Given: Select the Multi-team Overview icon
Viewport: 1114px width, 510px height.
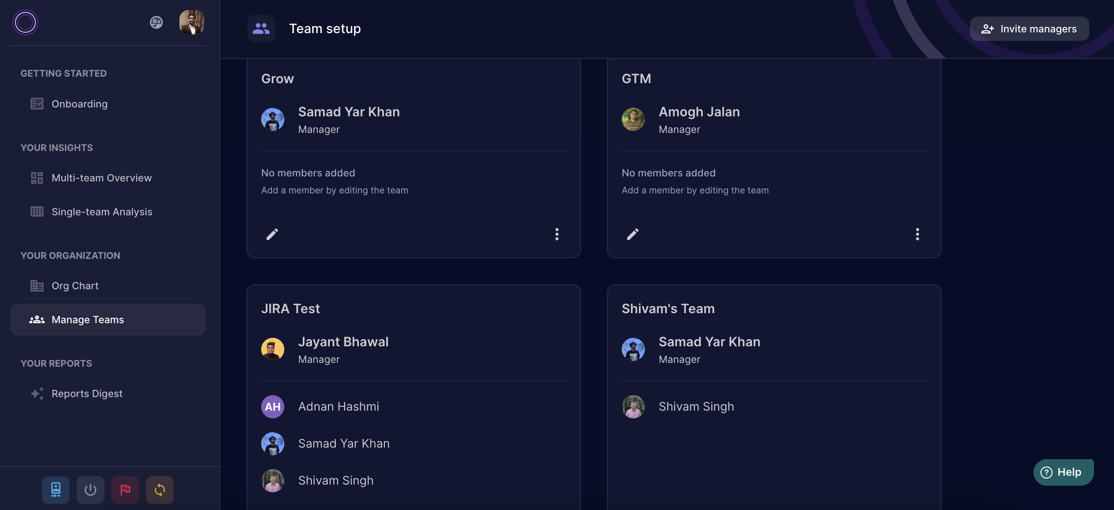Looking at the screenshot, I should point(37,177).
